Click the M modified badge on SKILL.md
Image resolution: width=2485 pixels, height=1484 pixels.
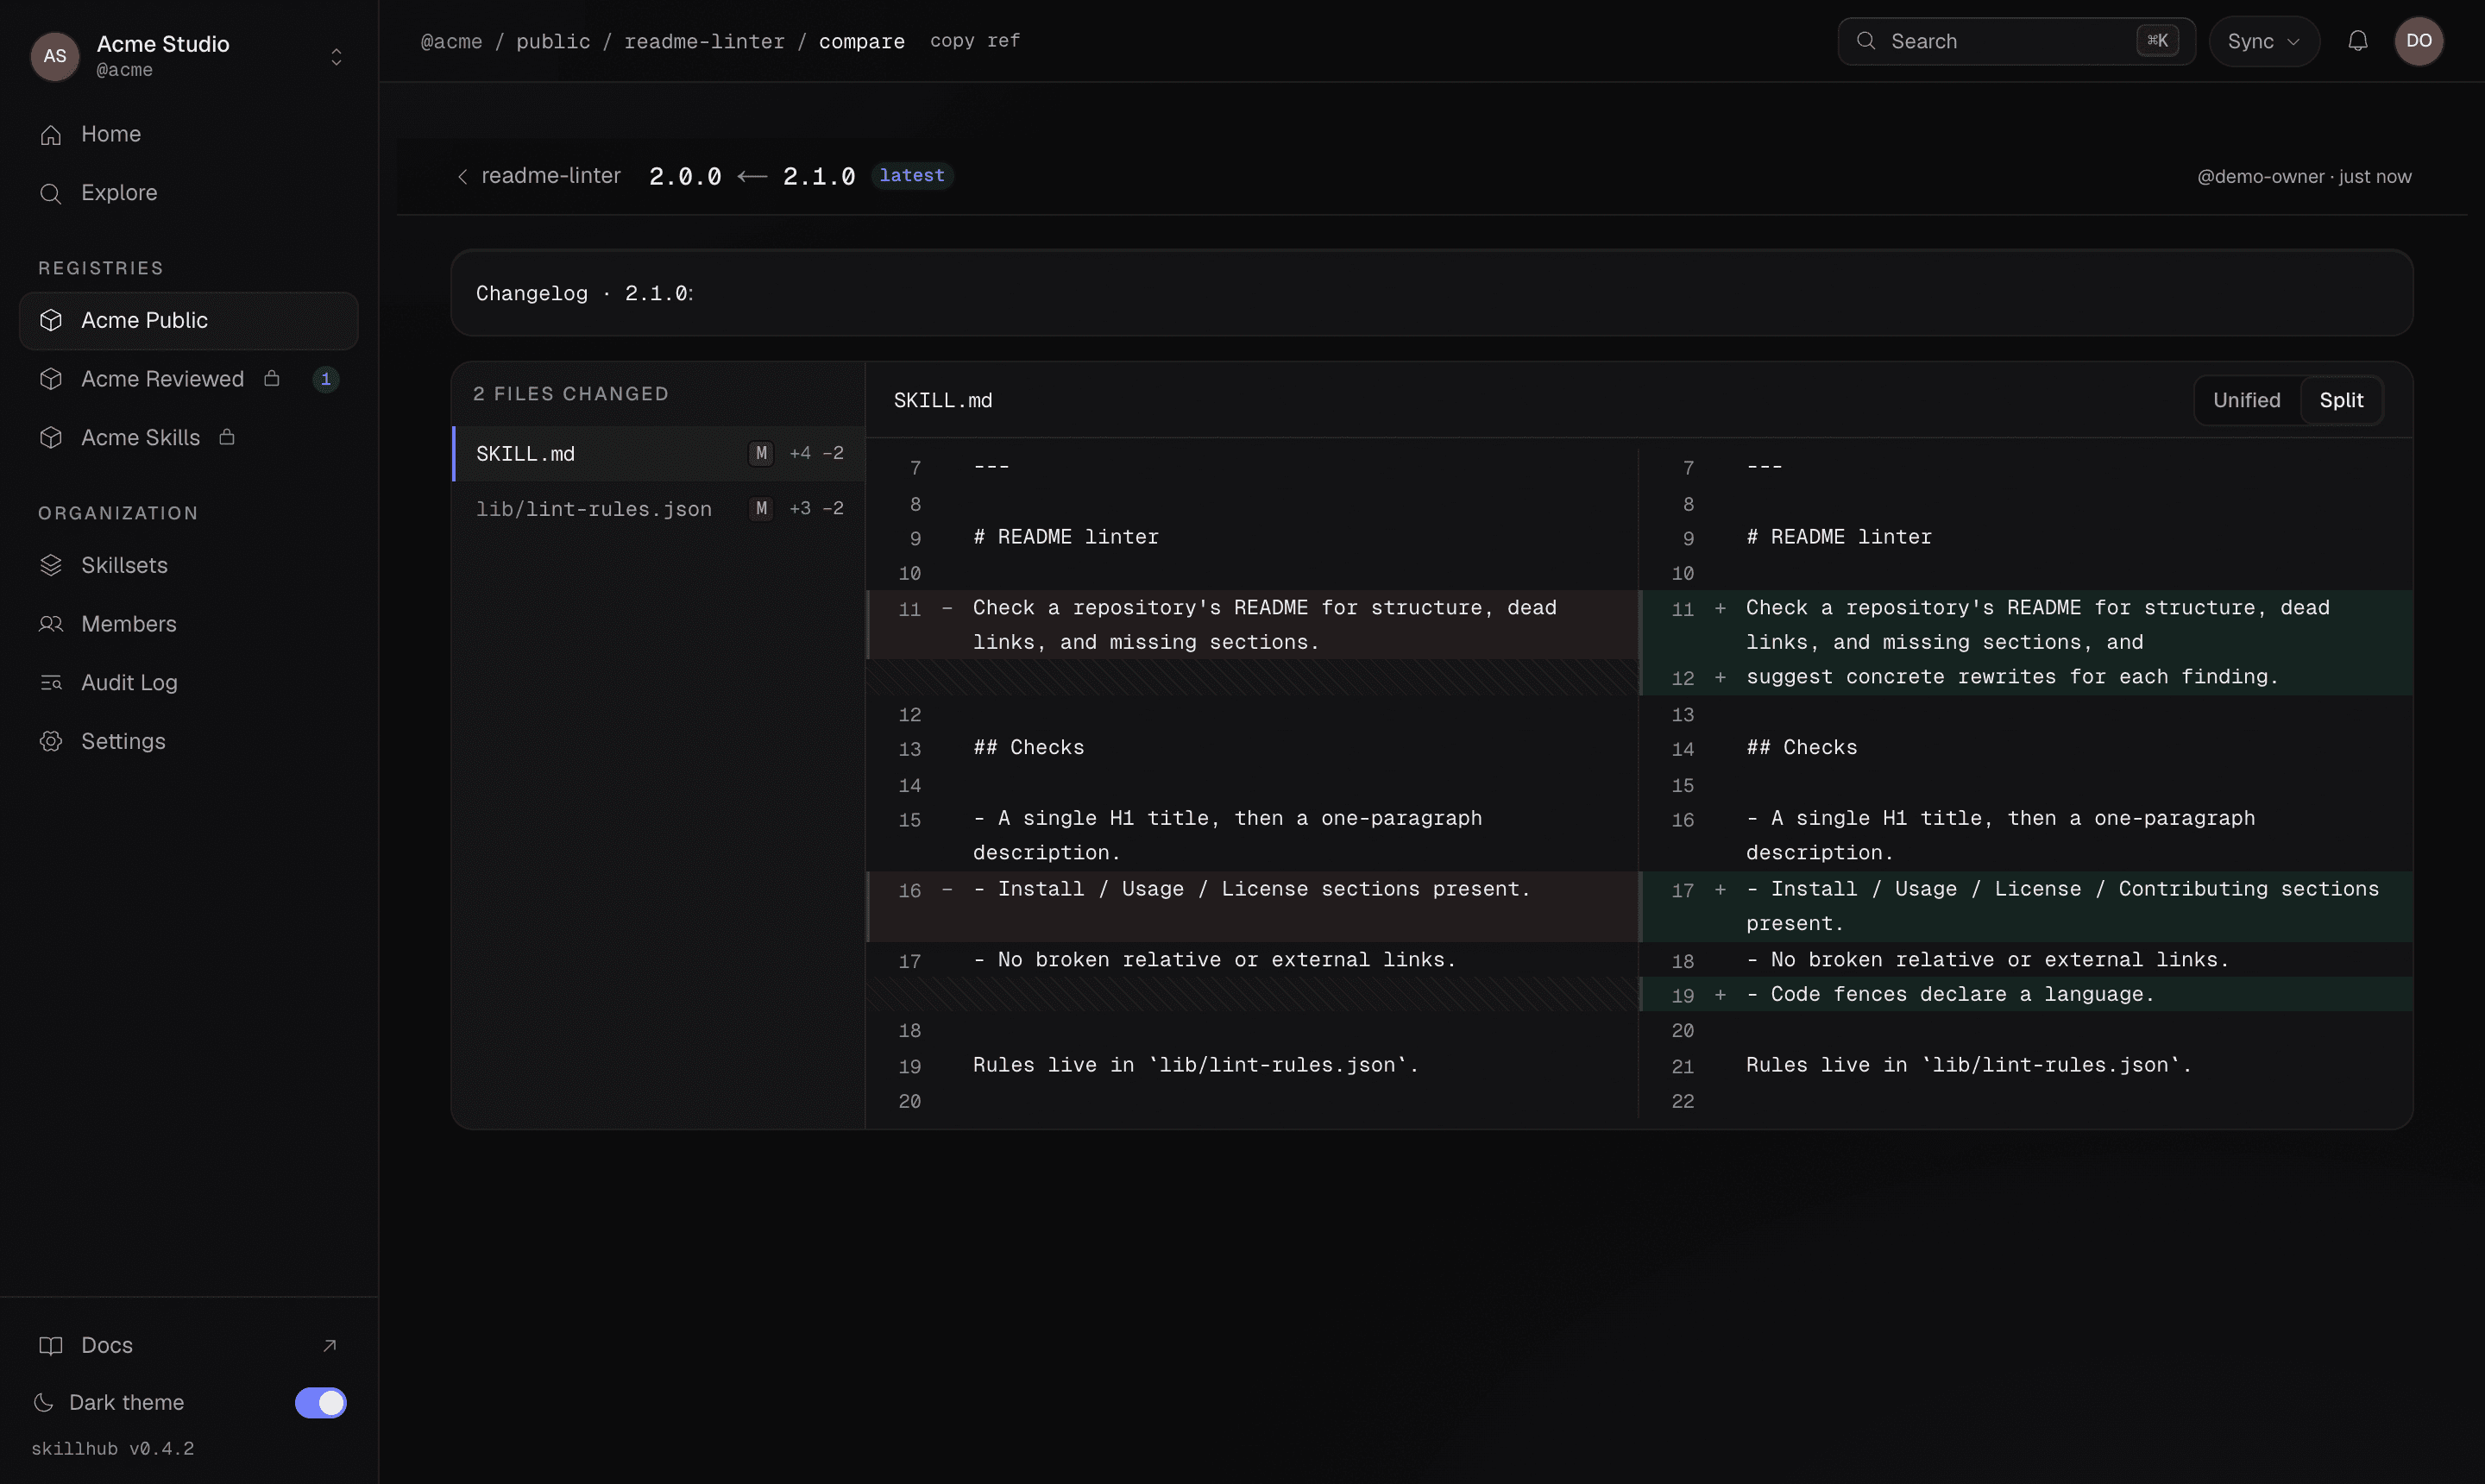761,454
